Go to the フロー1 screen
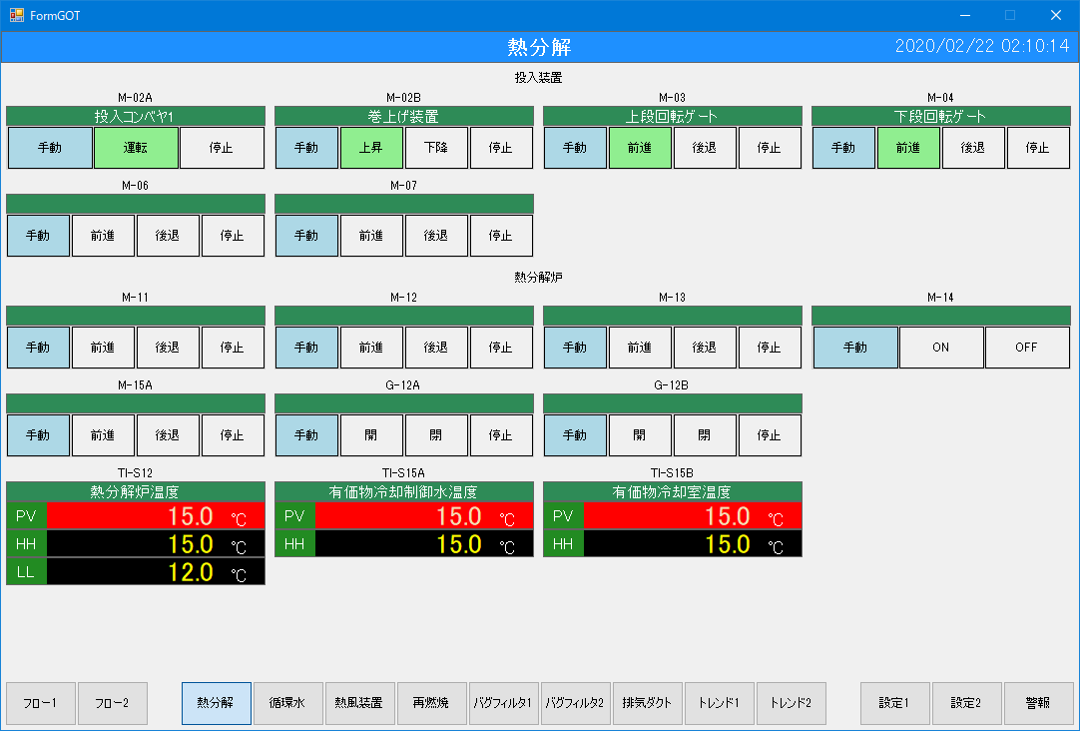This screenshot has width=1080, height=731. point(41,703)
